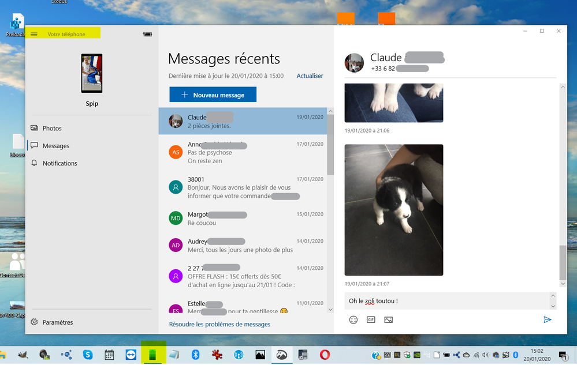The image size is (577, 365).
Task: Maximize the Votre téléphone window
Action: [x=542, y=31]
